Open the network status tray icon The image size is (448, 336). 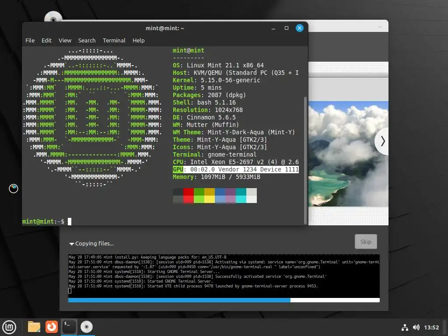tap(405, 327)
